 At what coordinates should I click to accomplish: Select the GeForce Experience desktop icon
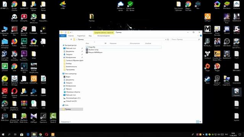click(x=43, y=118)
